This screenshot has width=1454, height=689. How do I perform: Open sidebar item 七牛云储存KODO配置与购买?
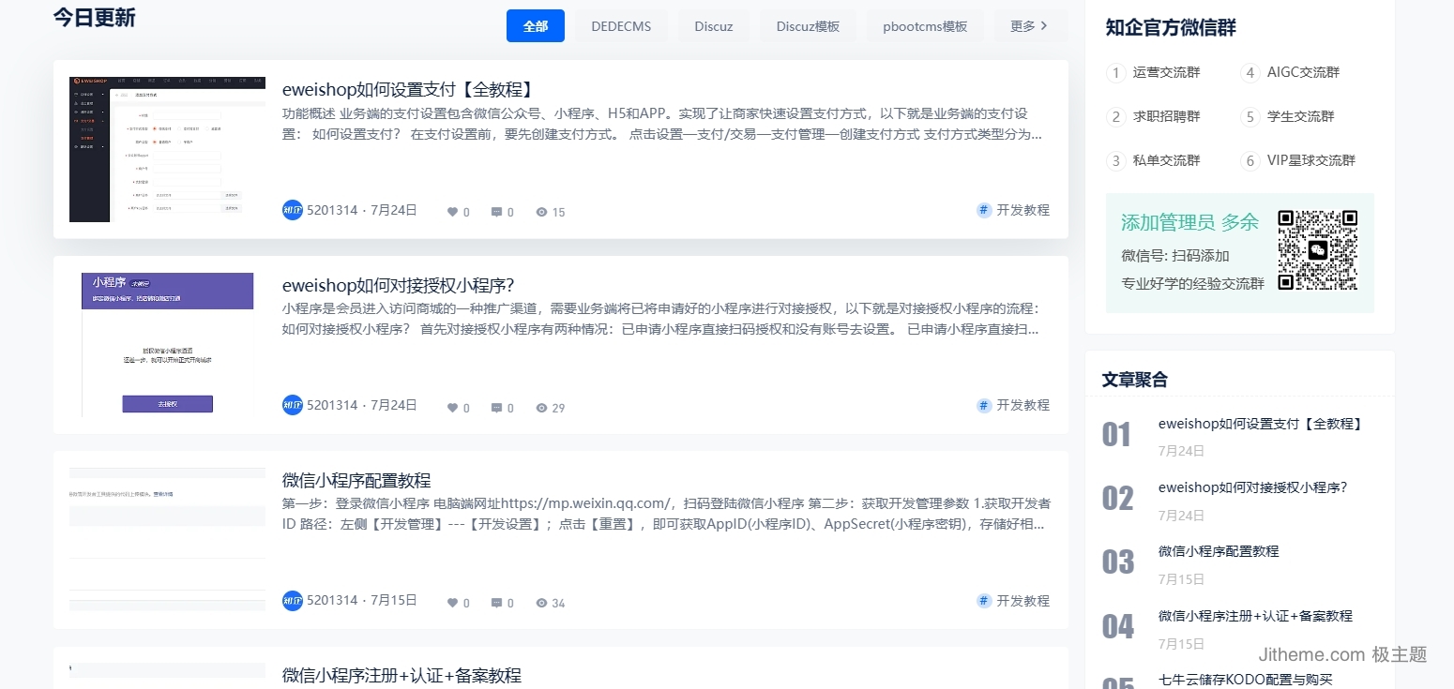(x=1245, y=680)
